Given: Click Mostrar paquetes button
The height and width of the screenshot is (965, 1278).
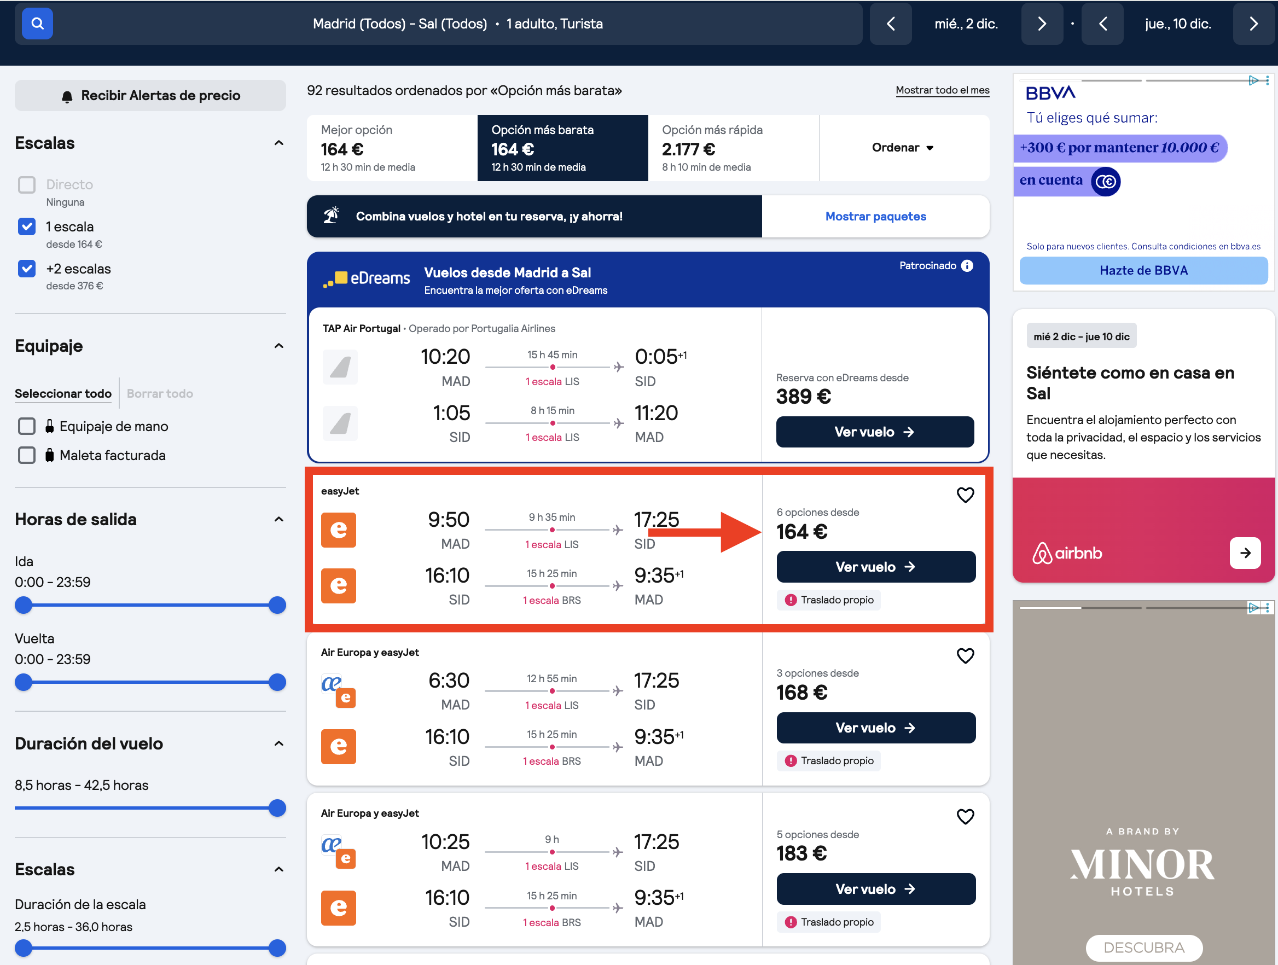Looking at the screenshot, I should pos(875,216).
